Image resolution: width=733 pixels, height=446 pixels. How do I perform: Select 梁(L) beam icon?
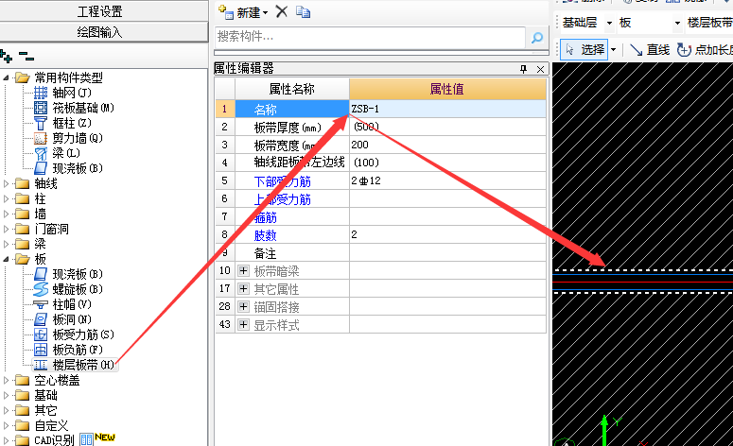coord(41,153)
